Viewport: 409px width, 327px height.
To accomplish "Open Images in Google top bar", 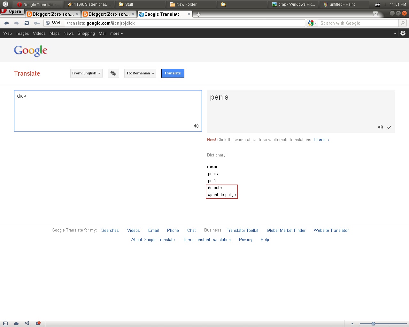I will (x=22, y=33).
